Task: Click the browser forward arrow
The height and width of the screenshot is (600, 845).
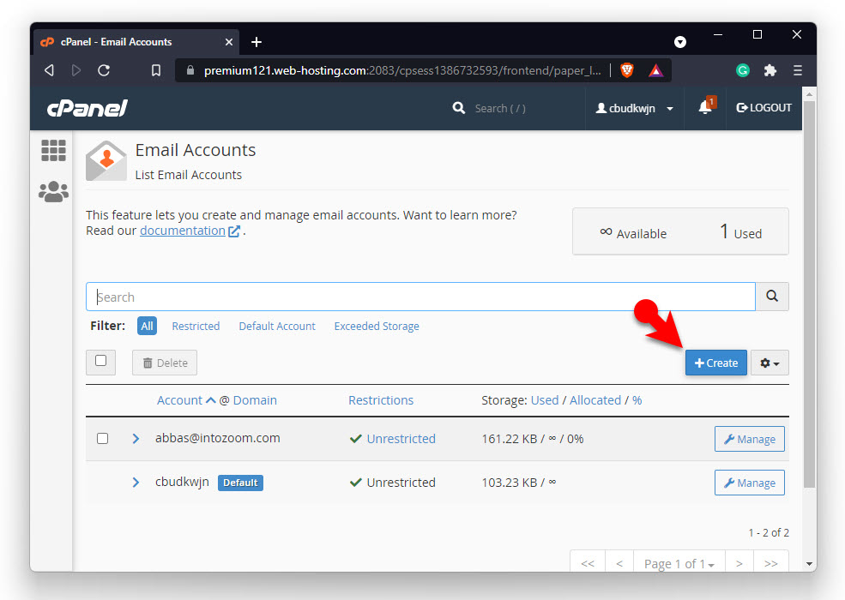Action: click(x=76, y=70)
